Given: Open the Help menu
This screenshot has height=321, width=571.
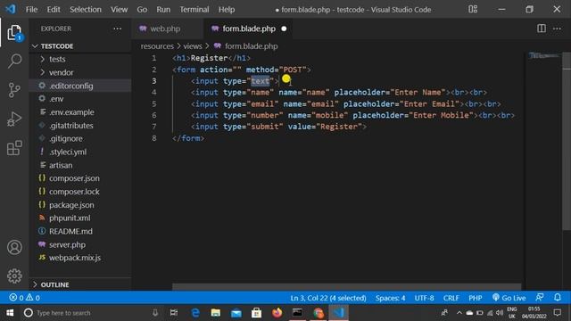Looking at the screenshot, I should (226, 10).
